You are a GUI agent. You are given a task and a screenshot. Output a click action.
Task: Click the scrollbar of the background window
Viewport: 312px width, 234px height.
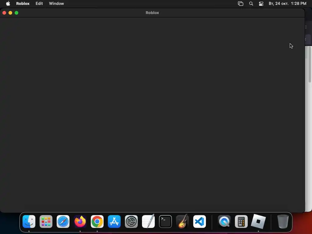pos(310,65)
